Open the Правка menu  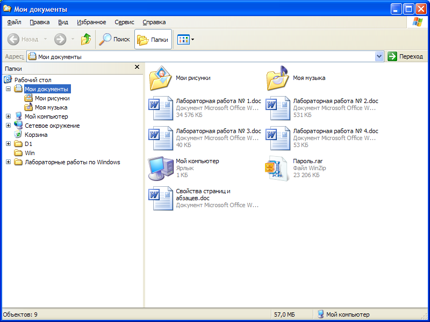39,22
